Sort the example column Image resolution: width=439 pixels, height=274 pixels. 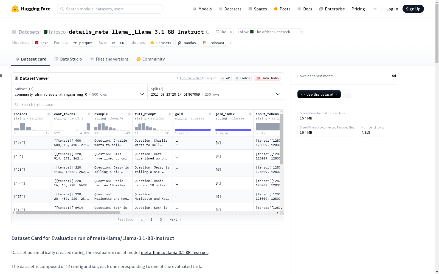pos(129,114)
